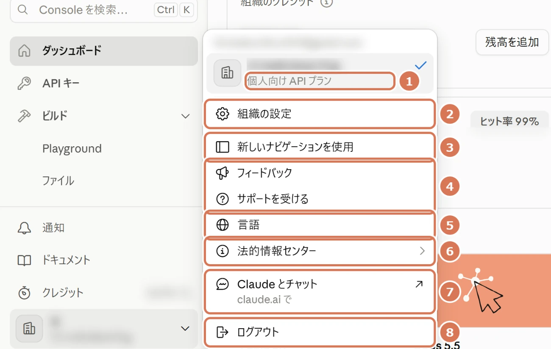Screen dimensions: 551x349
Task: Click the gear icon beside 組織の設定
Action: 223,114
